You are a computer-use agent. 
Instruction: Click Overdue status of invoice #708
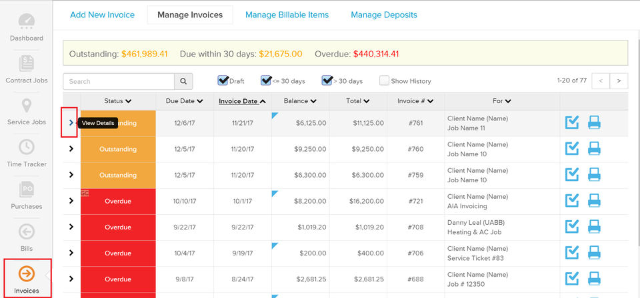(118, 227)
